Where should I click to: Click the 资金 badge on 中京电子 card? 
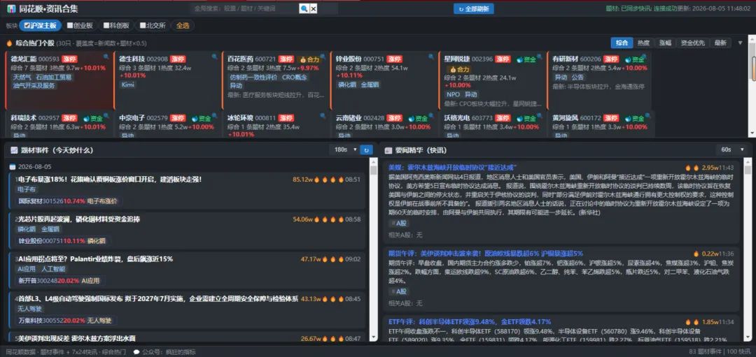pyautogui.click(x=201, y=118)
